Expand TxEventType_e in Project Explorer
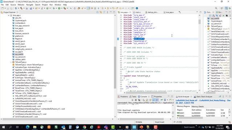Screen dimensions: 232x130 (x=11, y=62)
